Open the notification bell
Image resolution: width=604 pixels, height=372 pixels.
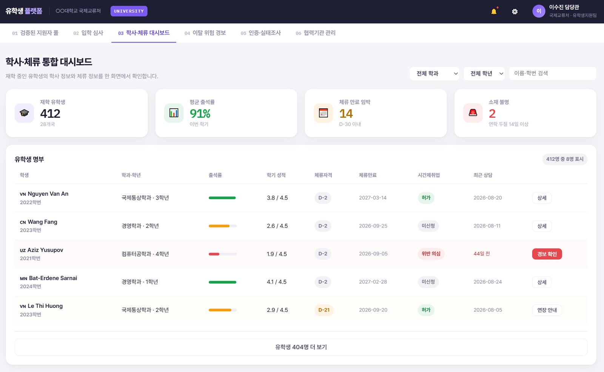(494, 11)
